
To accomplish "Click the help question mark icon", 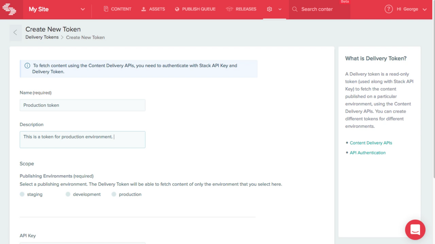I will coord(388,9).
